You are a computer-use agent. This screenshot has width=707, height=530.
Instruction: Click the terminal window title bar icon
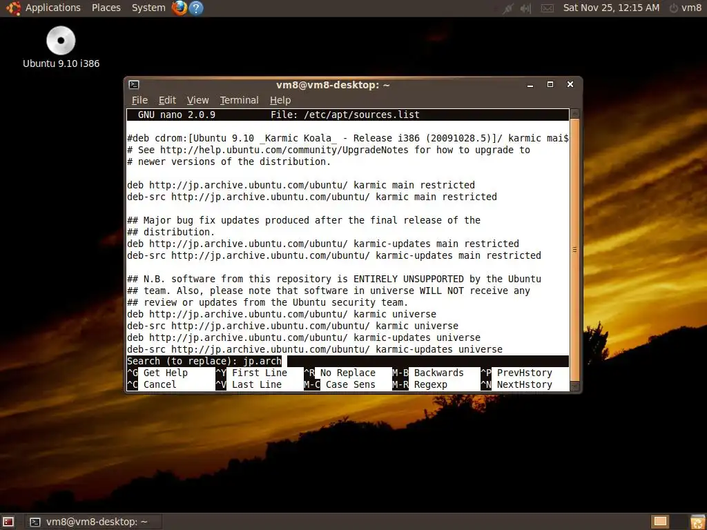(134, 85)
